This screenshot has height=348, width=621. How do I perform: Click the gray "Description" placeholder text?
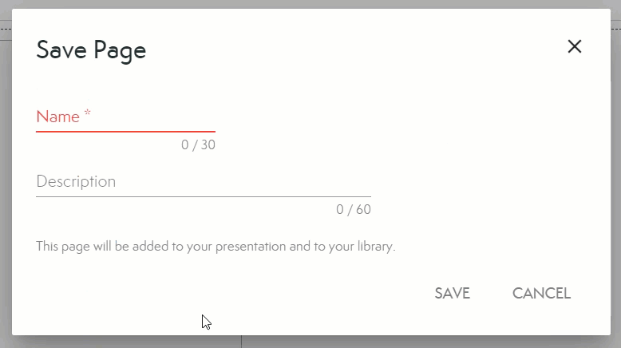(x=76, y=182)
